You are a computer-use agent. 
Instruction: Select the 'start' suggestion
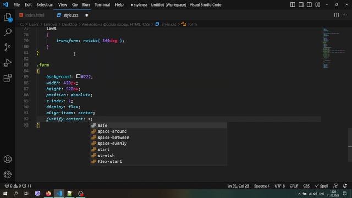(158, 149)
